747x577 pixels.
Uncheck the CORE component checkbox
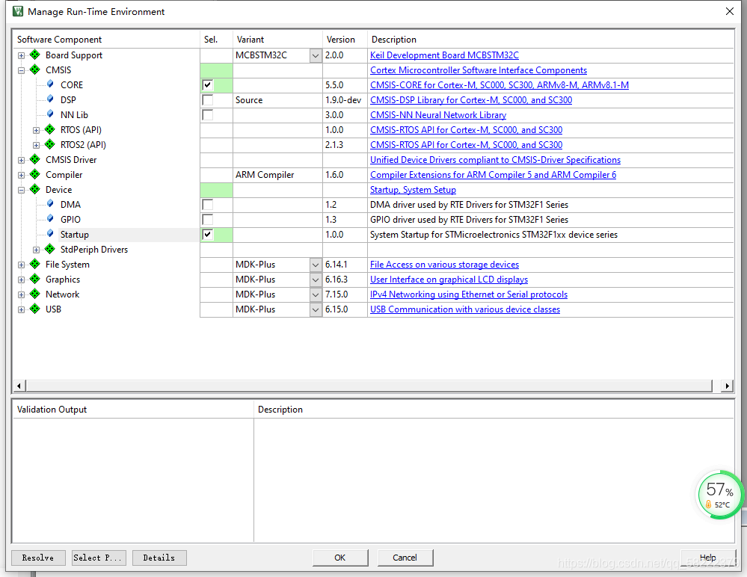point(208,84)
